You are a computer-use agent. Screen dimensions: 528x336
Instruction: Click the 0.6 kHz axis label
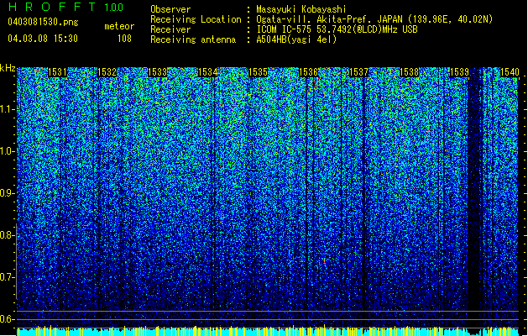[7, 319]
